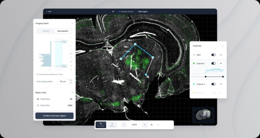Click the leftmost polygon vertex point

click(x=121, y=59)
